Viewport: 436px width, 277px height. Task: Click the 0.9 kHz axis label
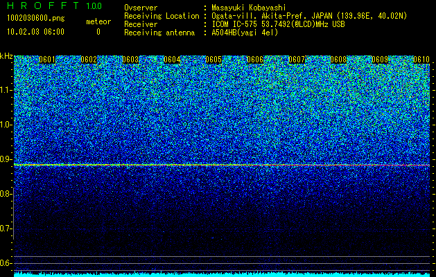(x=6, y=159)
